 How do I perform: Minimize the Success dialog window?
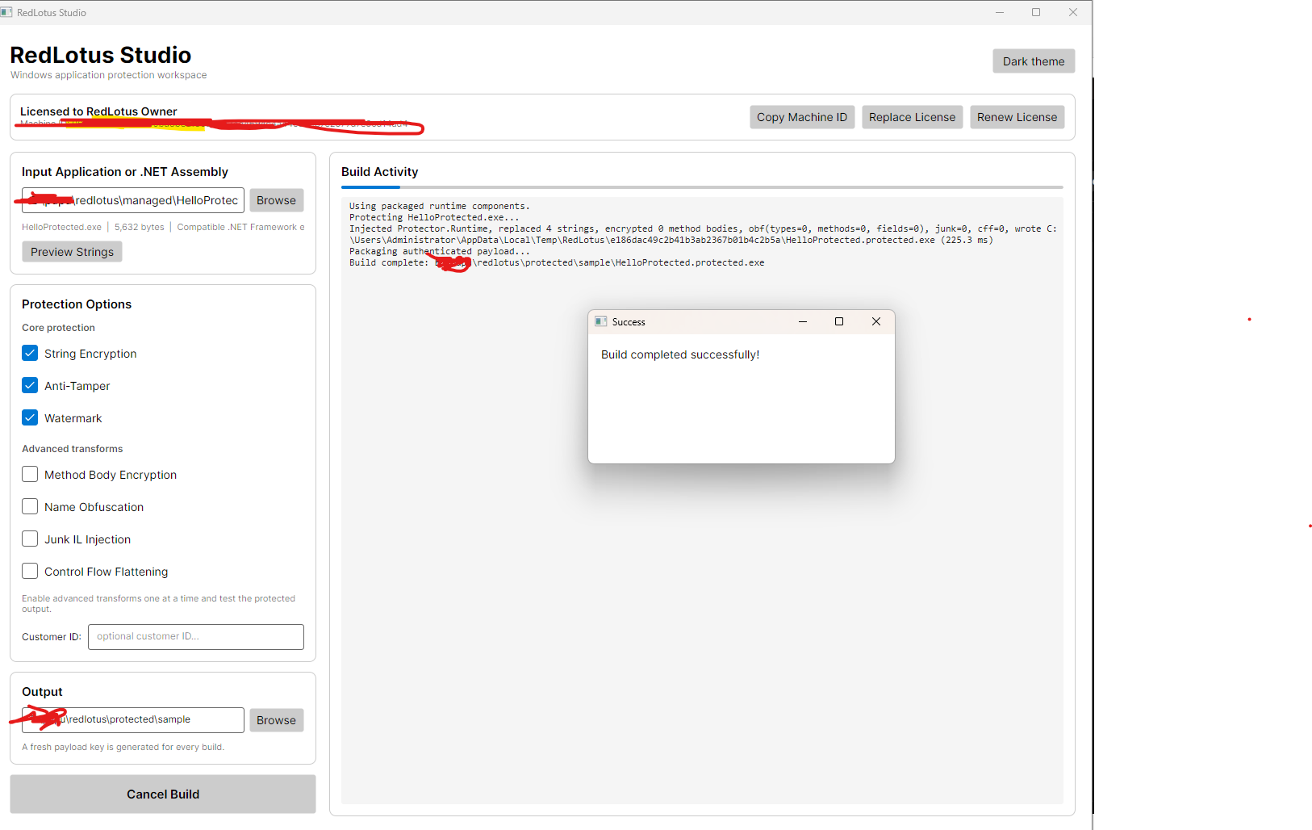[x=803, y=321]
